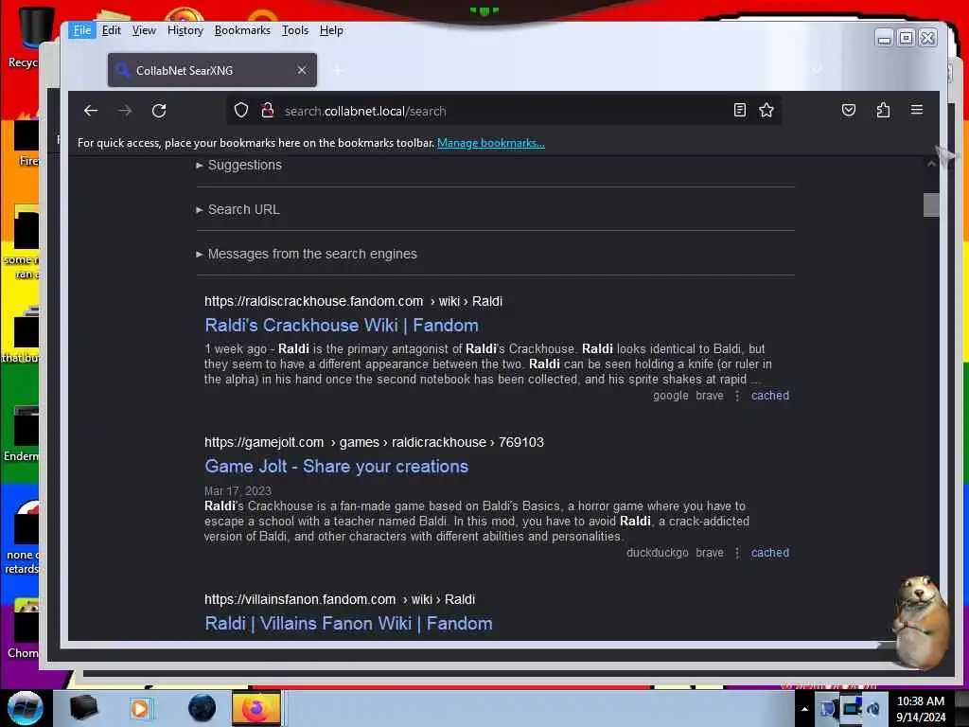Launch the media player taskbar icon
This screenshot has height=727, width=969.
tap(140, 708)
